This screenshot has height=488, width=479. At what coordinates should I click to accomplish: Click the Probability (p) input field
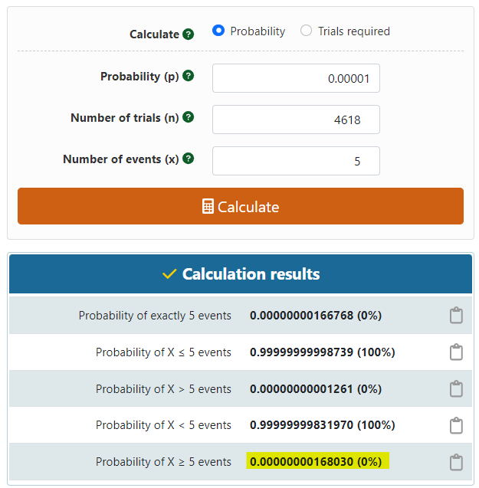coord(296,78)
